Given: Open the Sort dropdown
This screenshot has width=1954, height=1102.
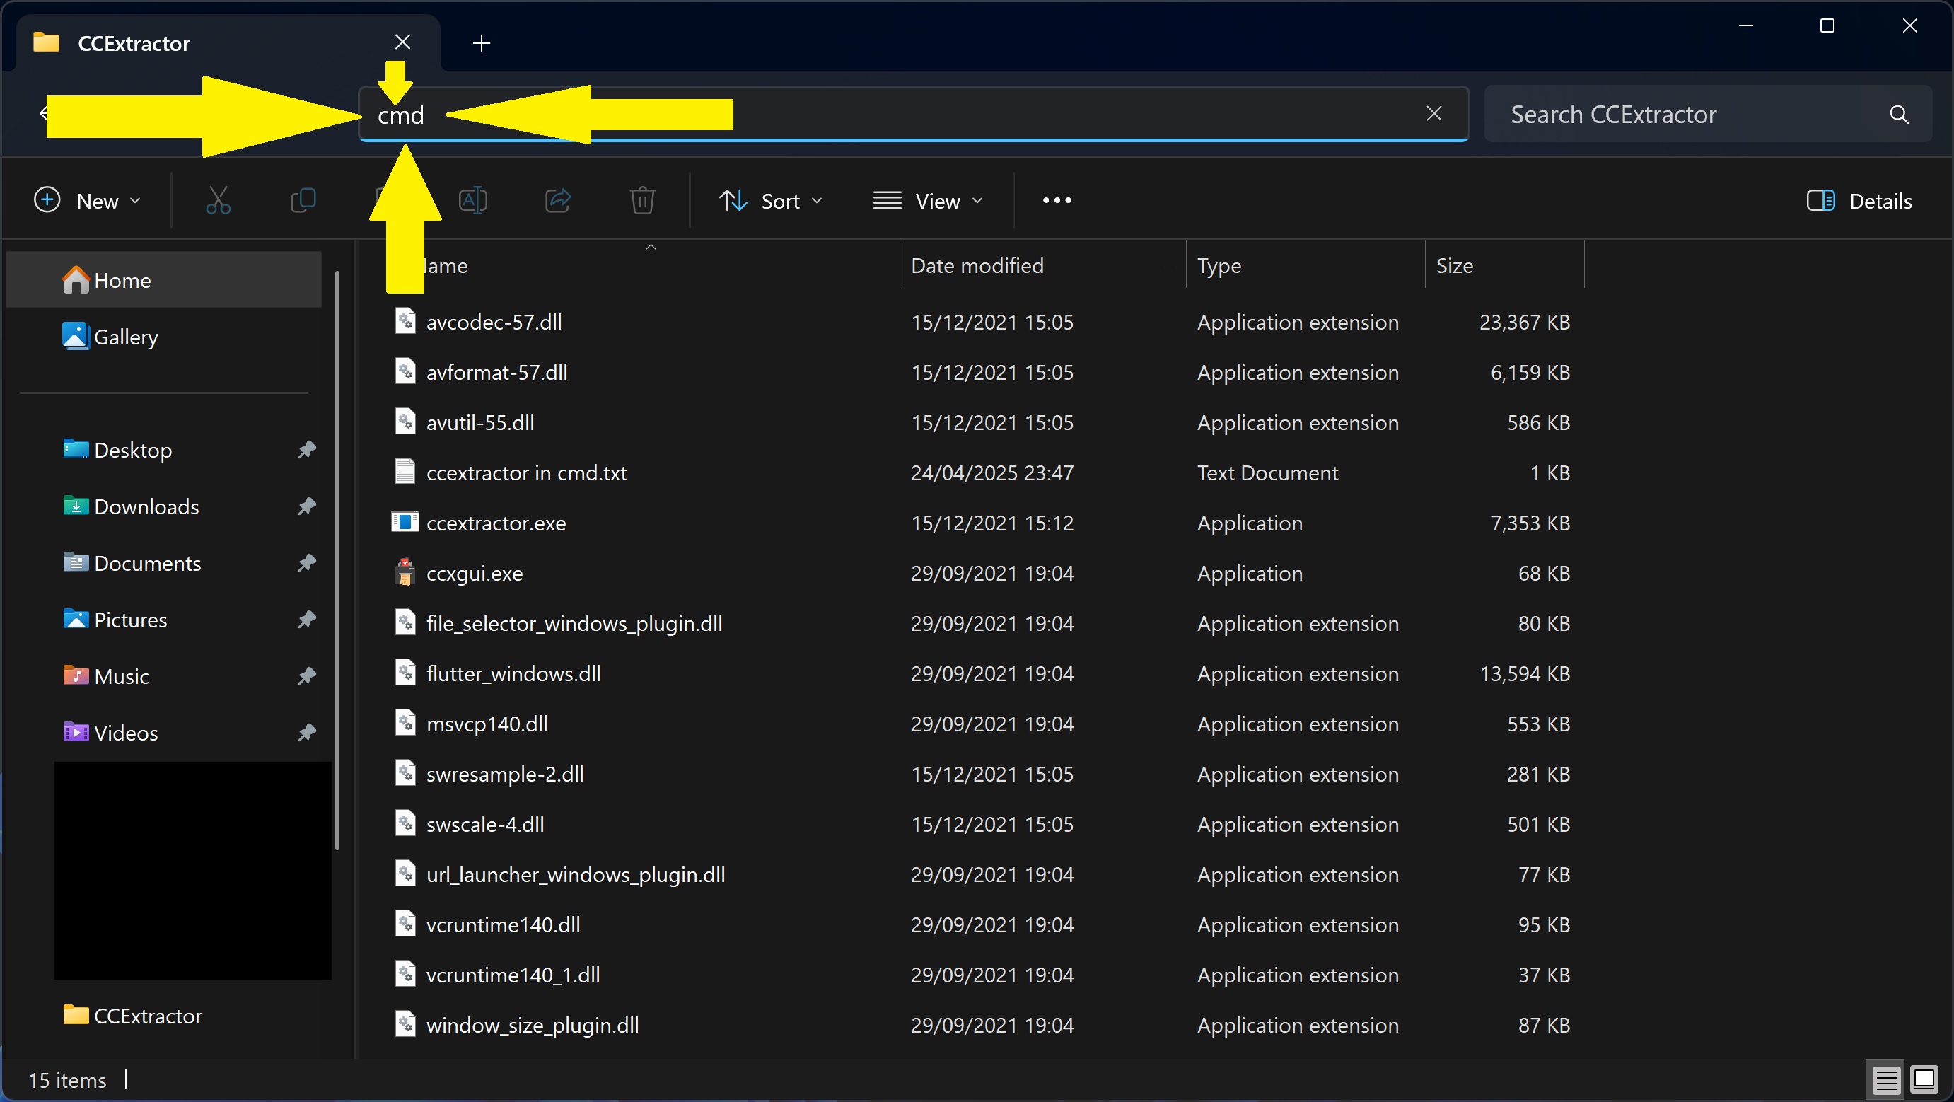Looking at the screenshot, I should 770,201.
